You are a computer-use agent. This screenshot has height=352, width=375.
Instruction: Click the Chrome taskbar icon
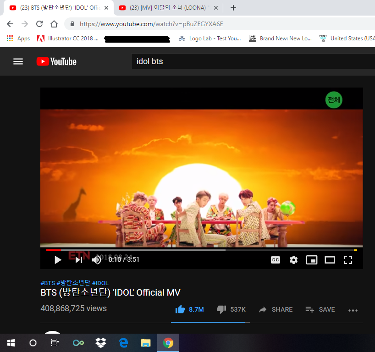tap(168, 343)
